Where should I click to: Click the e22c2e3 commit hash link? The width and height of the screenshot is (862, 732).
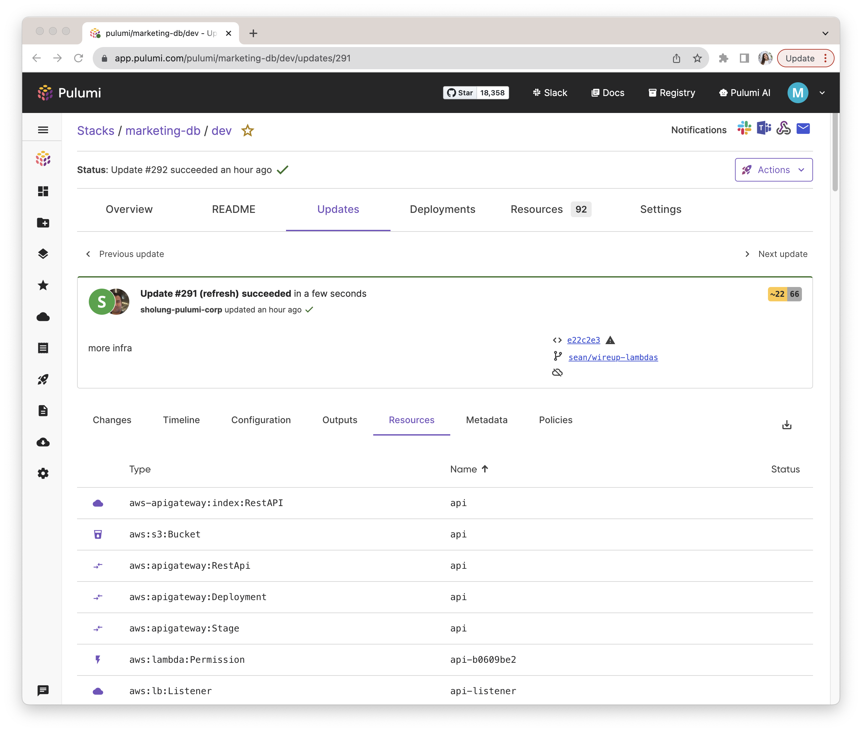(583, 340)
